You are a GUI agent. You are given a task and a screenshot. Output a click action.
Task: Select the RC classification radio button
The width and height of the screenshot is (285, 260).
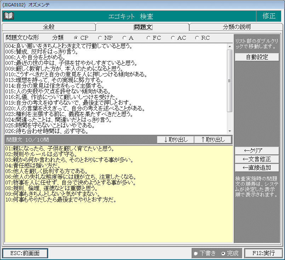coord(203,38)
